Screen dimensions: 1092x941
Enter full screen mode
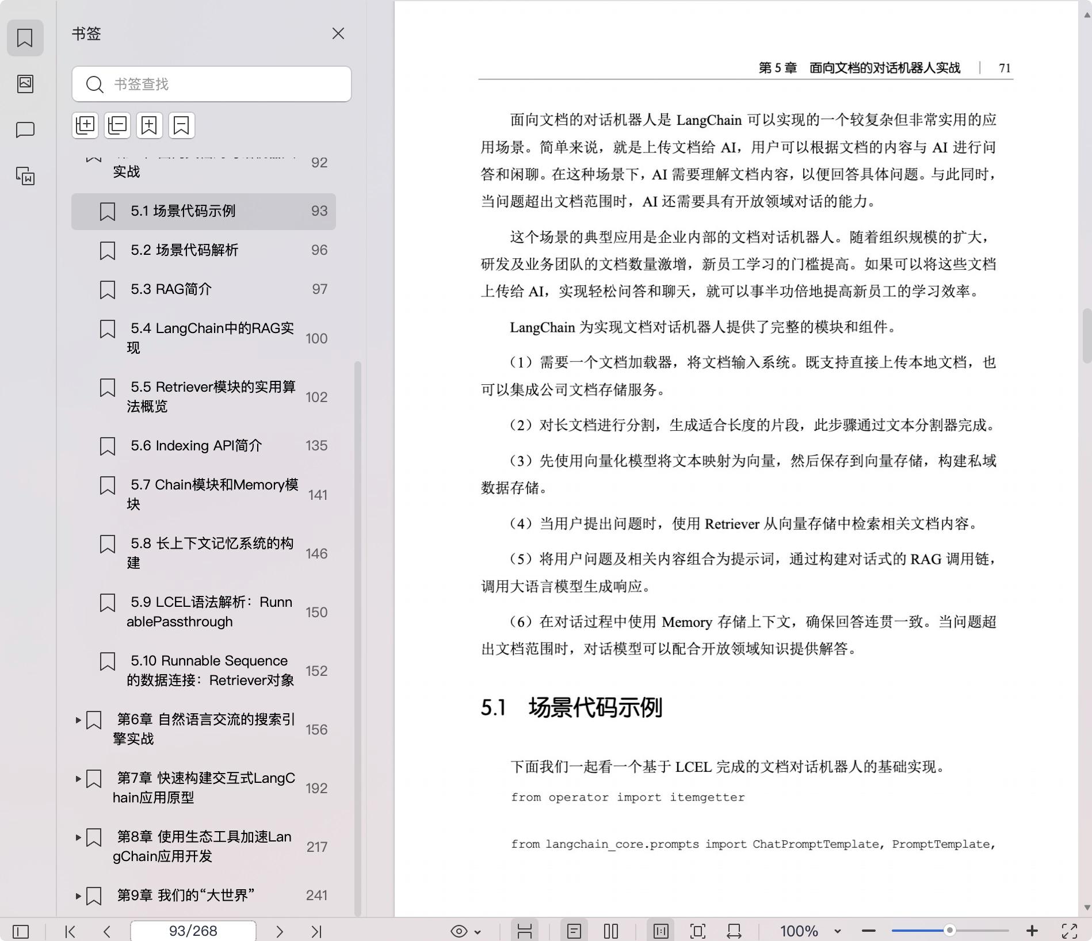(x=1070, y=931)
